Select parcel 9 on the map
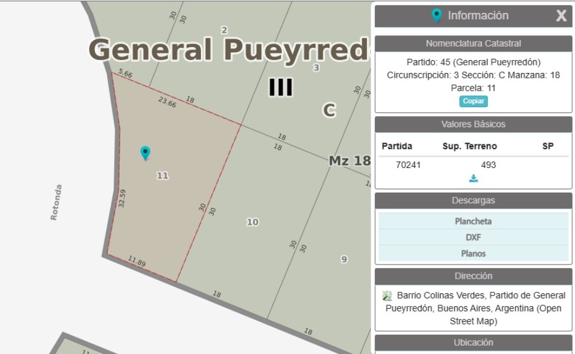 (344, 259)
